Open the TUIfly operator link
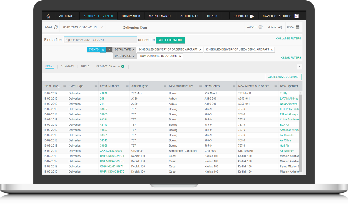 point(284,94)
